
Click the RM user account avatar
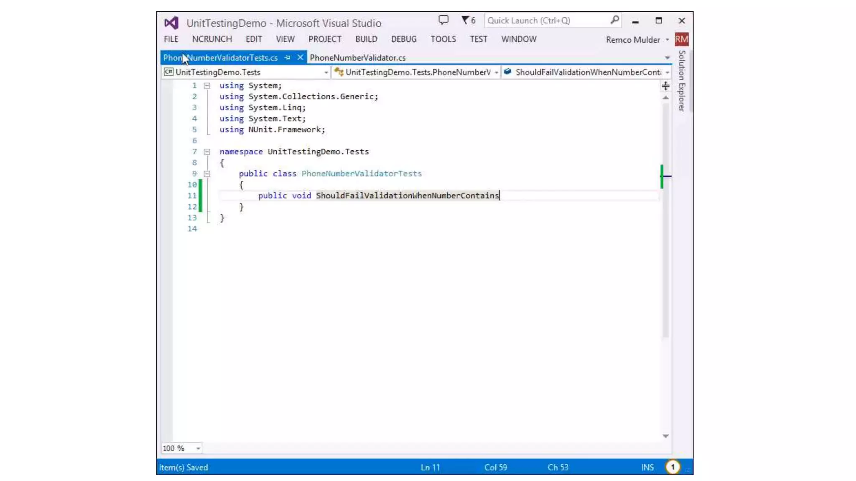pyautogui.click(x=681, y=39)
